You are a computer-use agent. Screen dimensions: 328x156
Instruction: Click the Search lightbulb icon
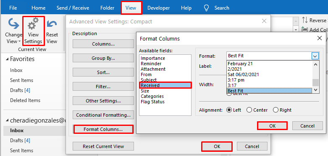tap(206, 8)
